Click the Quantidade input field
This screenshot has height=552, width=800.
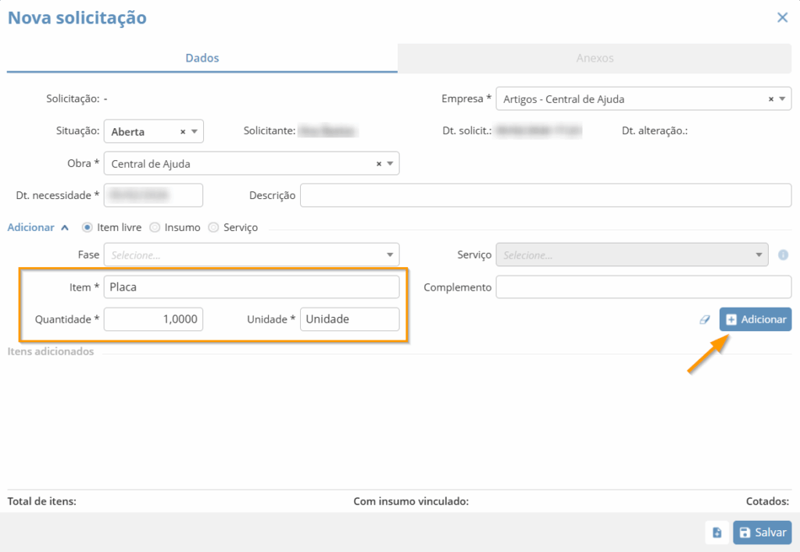(x=153, y=319)
